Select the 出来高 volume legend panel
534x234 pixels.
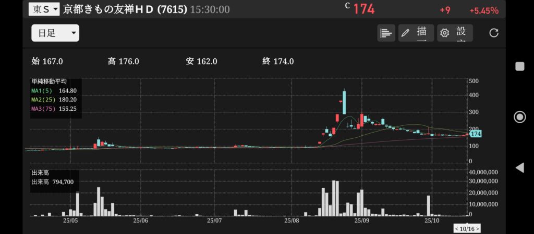click(x=52, y=178)
